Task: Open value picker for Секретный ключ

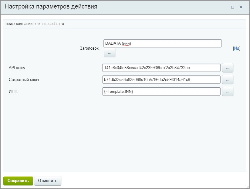Action: coord(228,80)
